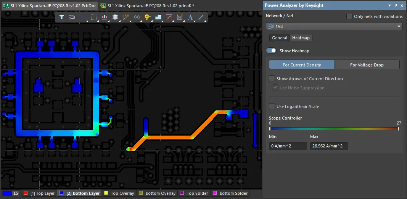The image size is (407, 199).
Task: Click the place via icon
Action: pos(148,17)
